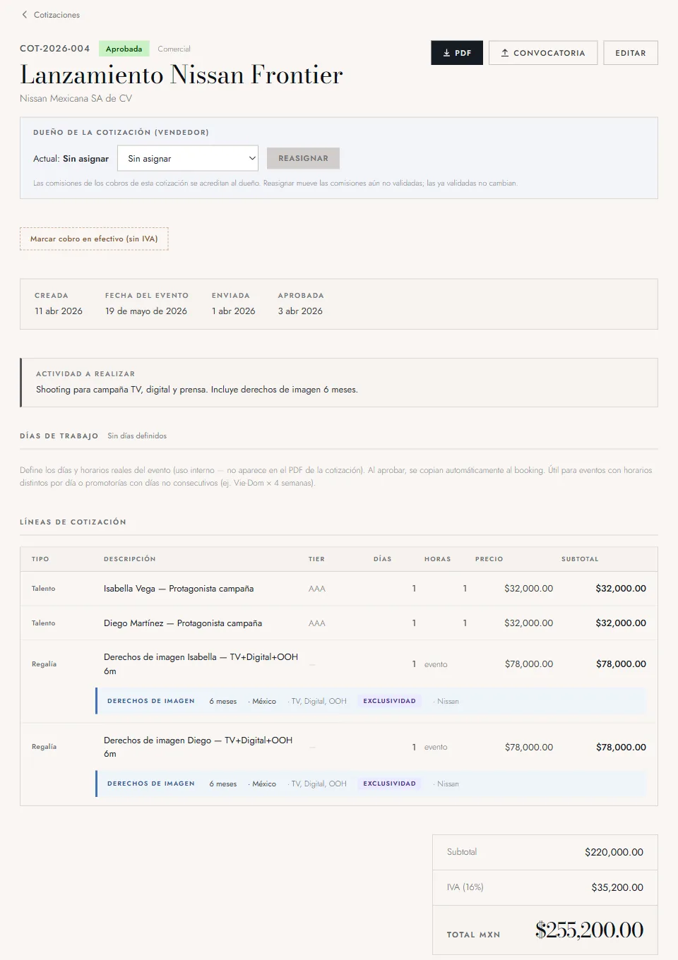The image size is (678, 960).
Task: Select the quote number COT-2026-004
Action: click(x=55, y=49)
